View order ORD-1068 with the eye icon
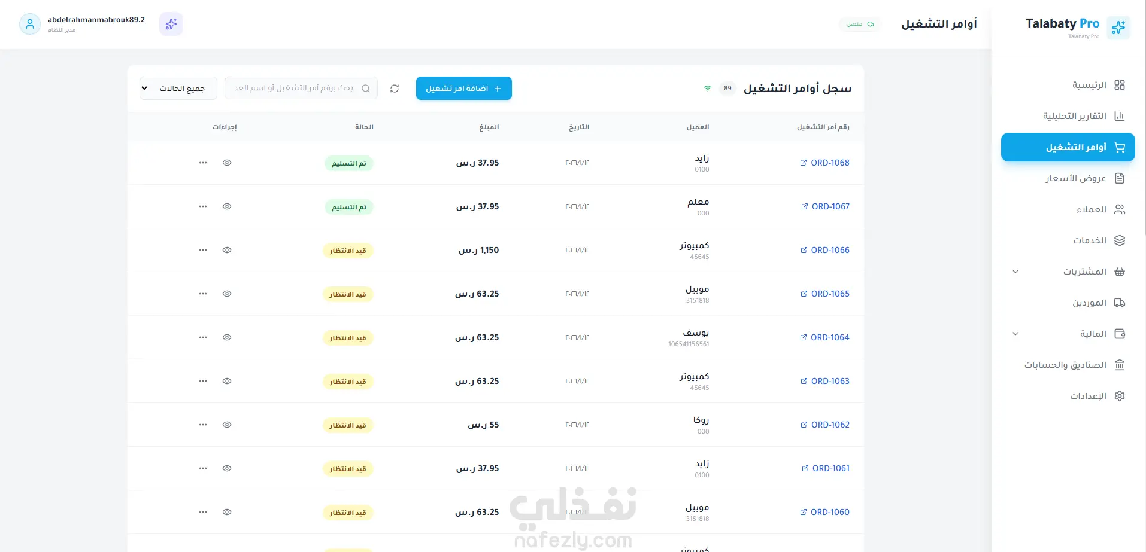Viewport: 1146px width, 552px height. click(227, 163)
